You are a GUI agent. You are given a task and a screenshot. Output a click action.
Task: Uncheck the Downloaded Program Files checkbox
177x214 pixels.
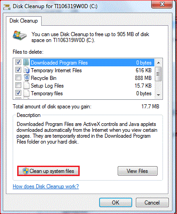[x=19, y=62]
